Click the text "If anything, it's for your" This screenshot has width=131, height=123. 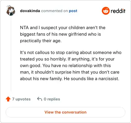pyautogui.click(x=91, y=59)
